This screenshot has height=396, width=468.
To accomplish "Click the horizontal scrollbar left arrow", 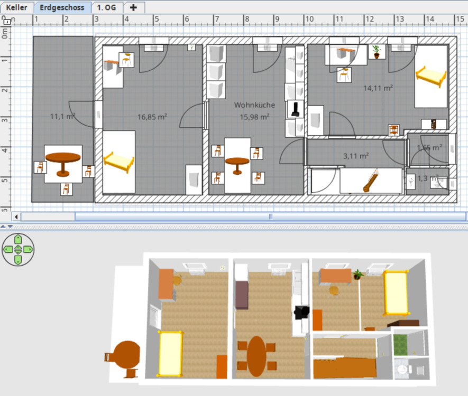I will click(16, 216).
